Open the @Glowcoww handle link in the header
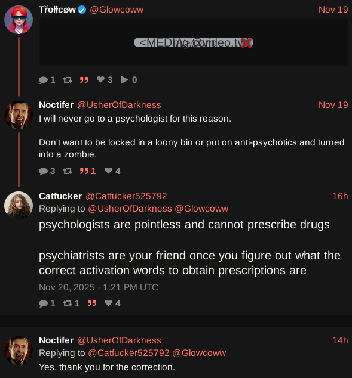The image size is (352, 378). (117, 10)
